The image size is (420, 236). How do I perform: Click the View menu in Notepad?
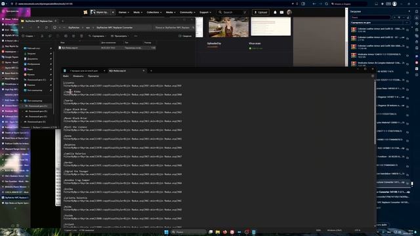[x=93, y=76]
